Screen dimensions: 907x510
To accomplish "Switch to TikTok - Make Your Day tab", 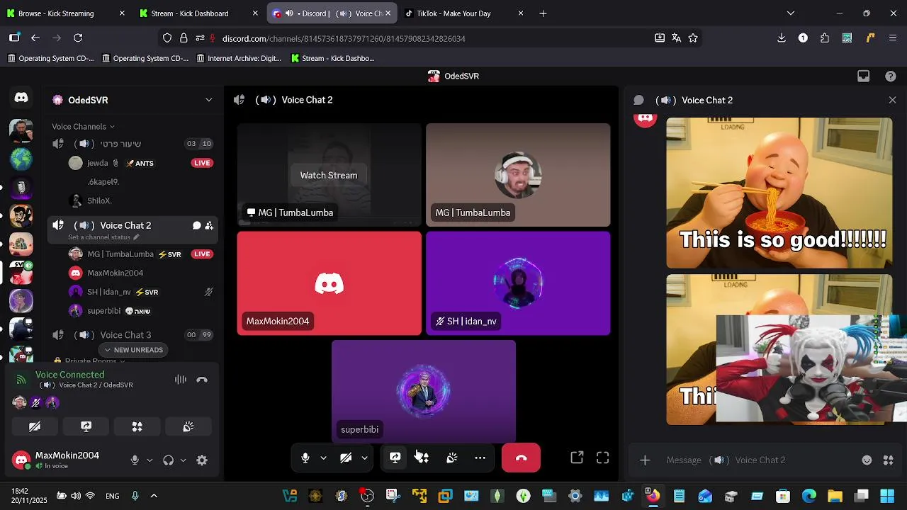I will pyautogui.click(x=465, y=13).
